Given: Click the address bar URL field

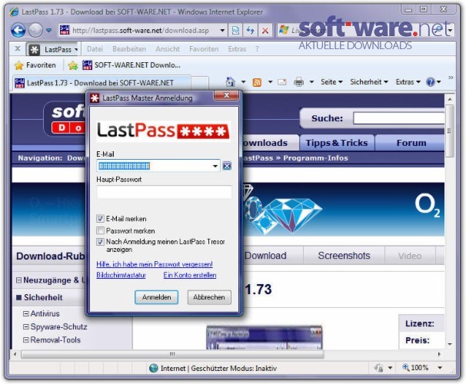Looking at the screenshot, I should coord(140,30).
